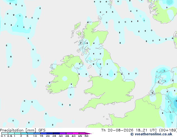Click the "0.1" legend scale value
177x137 pixels.
(3, 136)
